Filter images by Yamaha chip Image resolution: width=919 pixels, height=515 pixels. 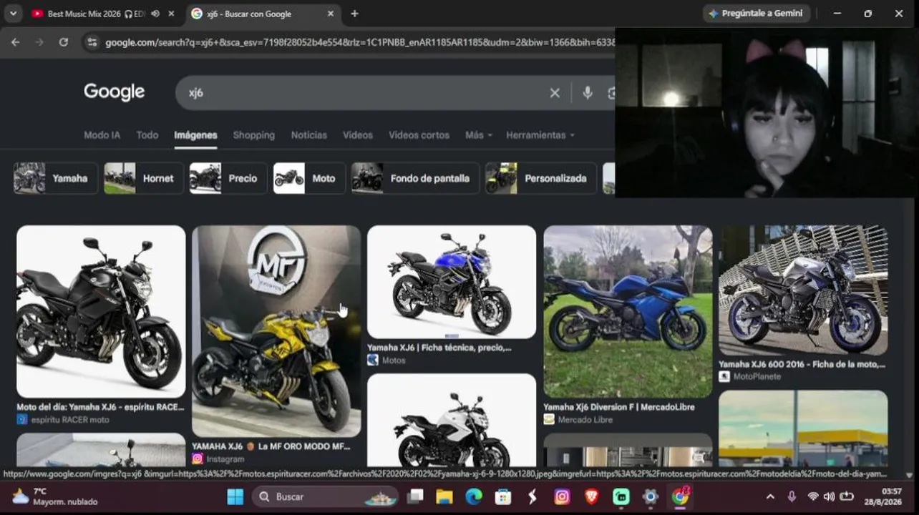point(56,178)
